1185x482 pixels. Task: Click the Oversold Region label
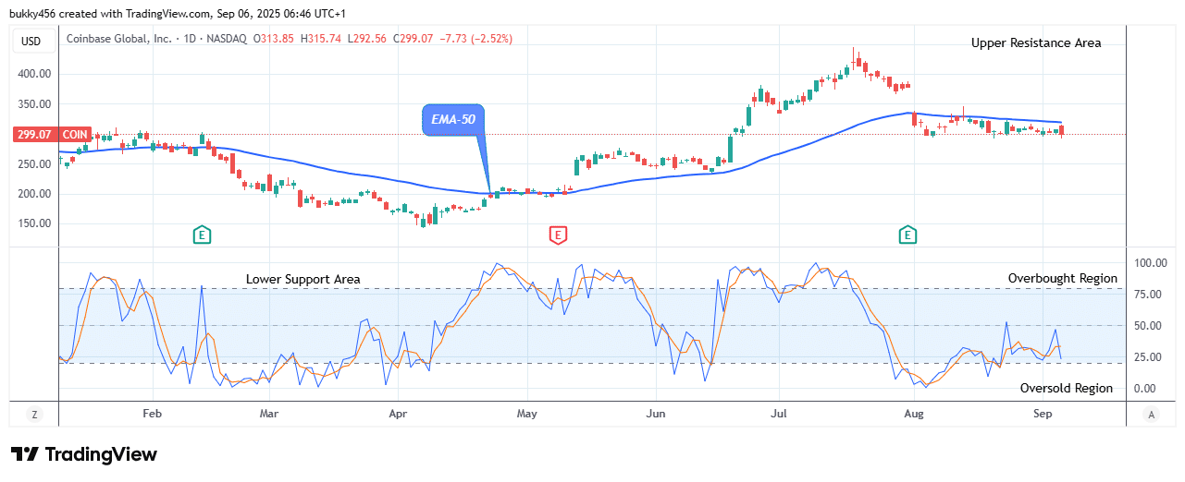(1067, 389)
